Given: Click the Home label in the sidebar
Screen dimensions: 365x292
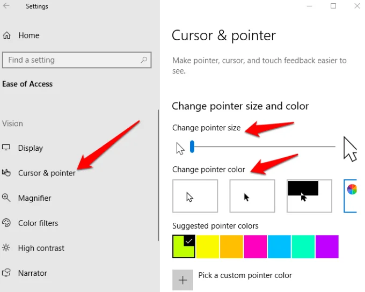Looking at the screenshot, I should click(29, 35).
